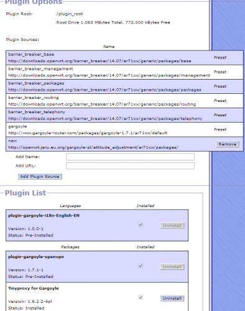
Task: Click Uninstall for plugin-gargoyle-i18n-English-EN
Action: pos(172,226)
